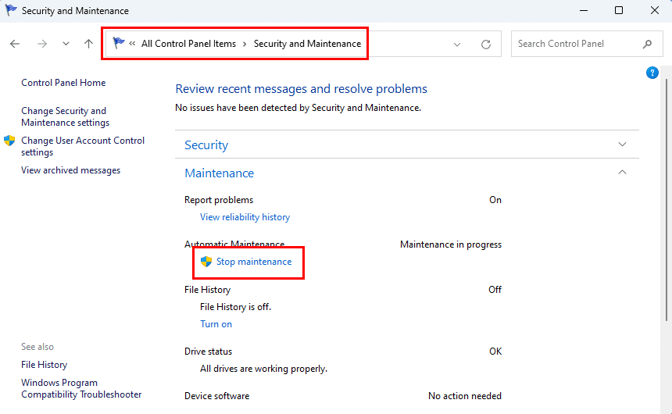This screenshot has width=672, height=414.
Task: Click the double chevron in the address bar
Action: point(132,43)
